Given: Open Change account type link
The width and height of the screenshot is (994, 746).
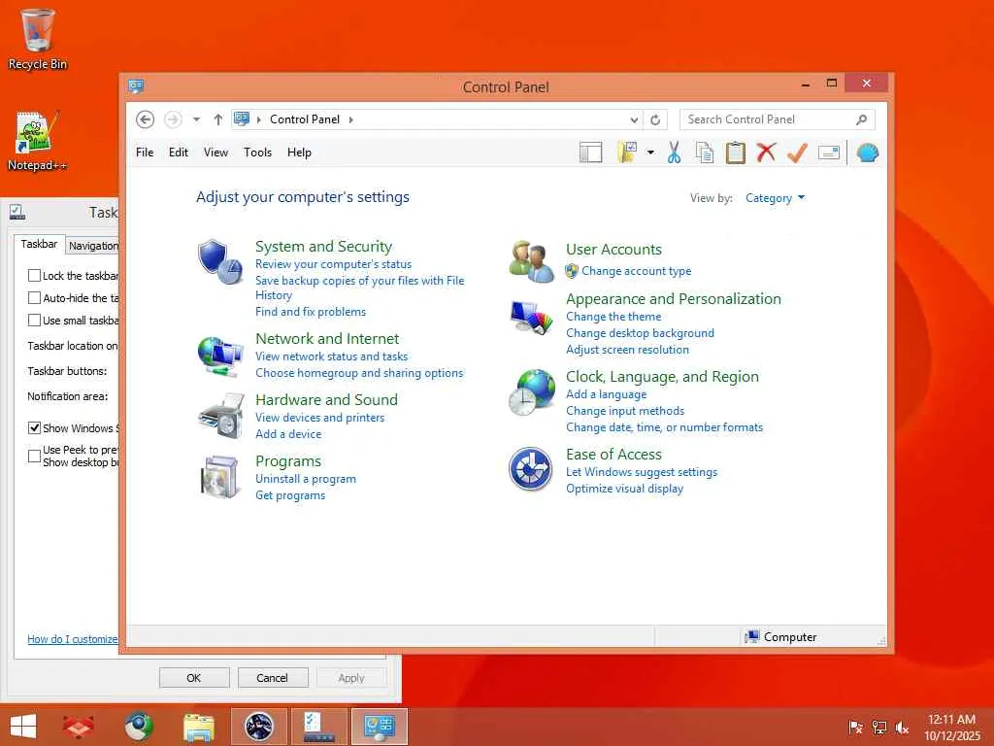Looking at the screenshot, I should coord(637,271).
